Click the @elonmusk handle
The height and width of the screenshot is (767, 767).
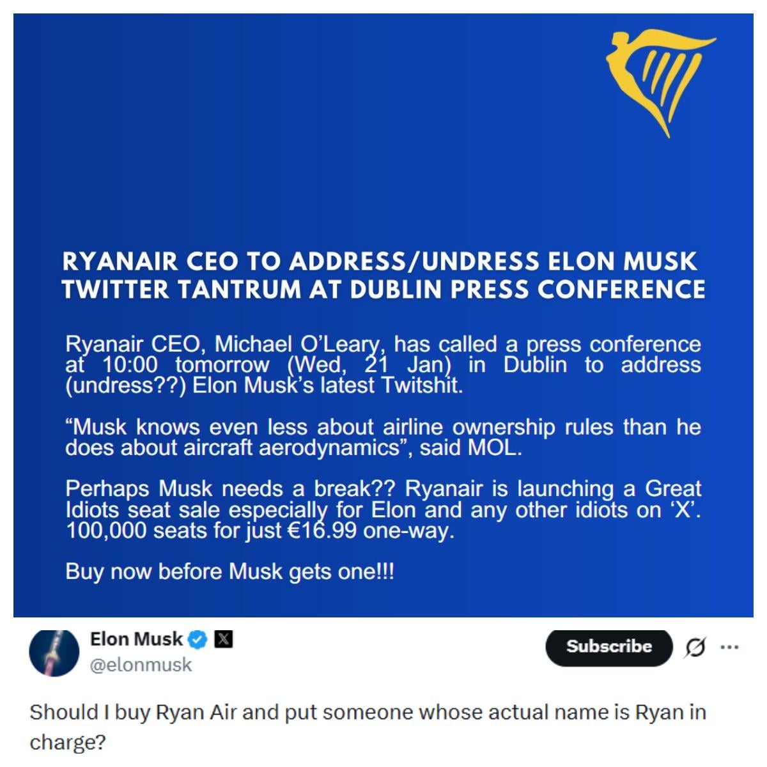[141, 665]
